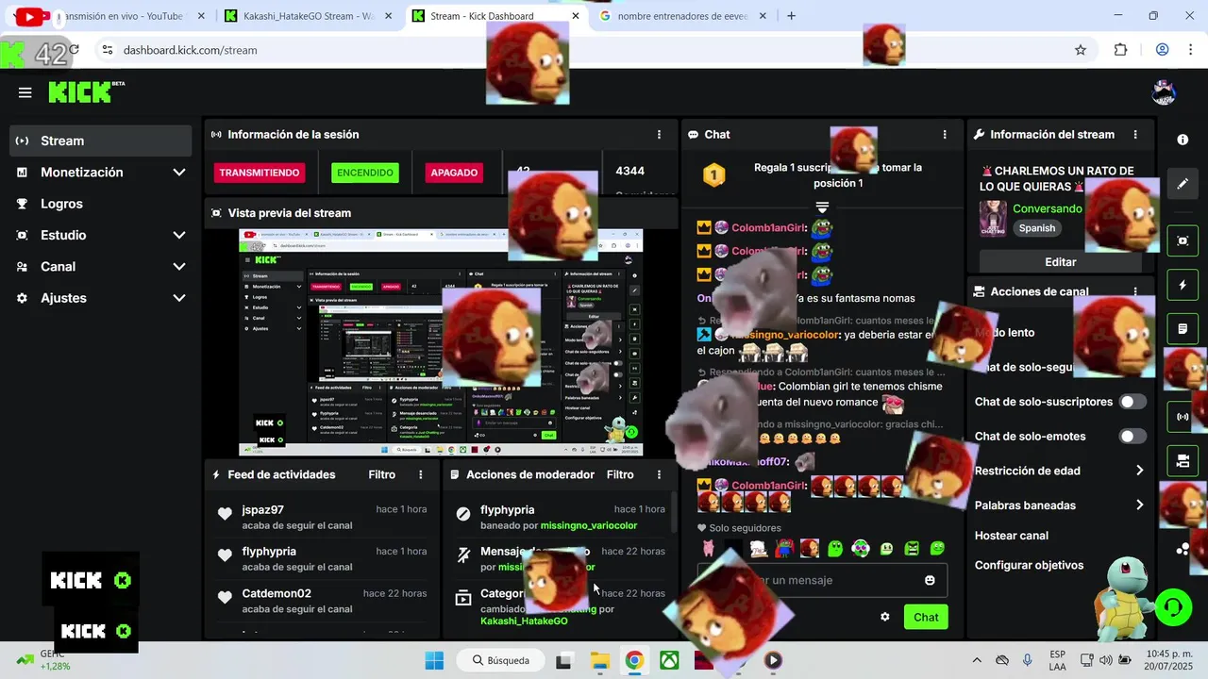Insert the angry green square emote

pos(912,548)
